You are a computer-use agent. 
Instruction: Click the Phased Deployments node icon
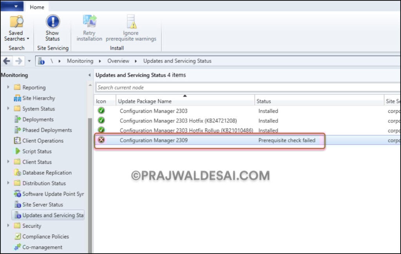click(x=17, y=130)
